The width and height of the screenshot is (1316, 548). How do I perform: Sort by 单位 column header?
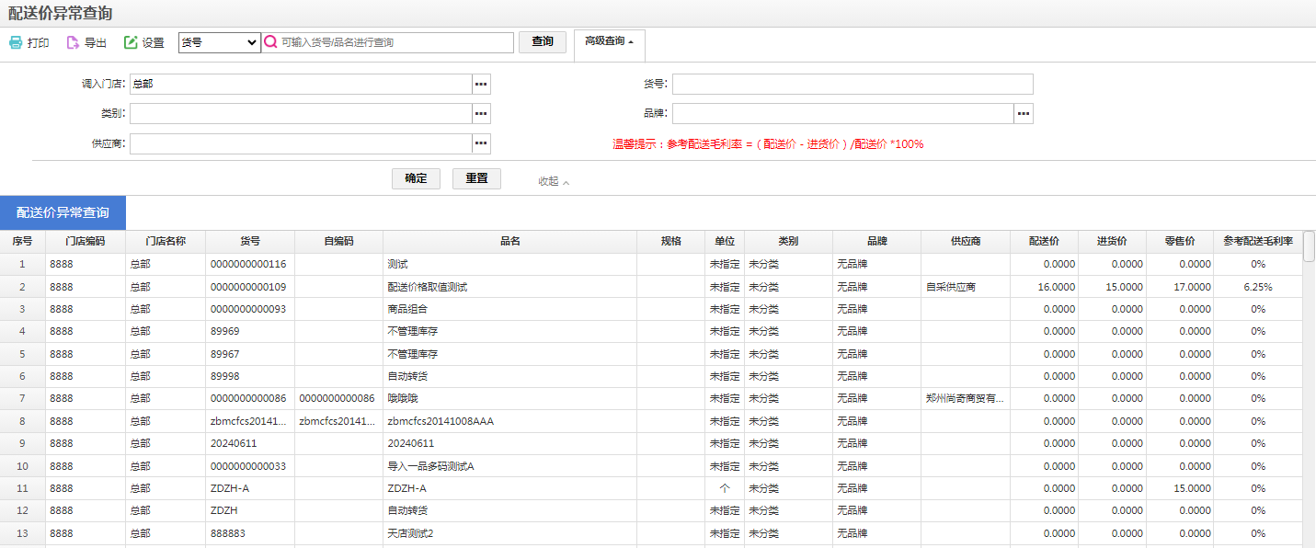coord(725,242)
